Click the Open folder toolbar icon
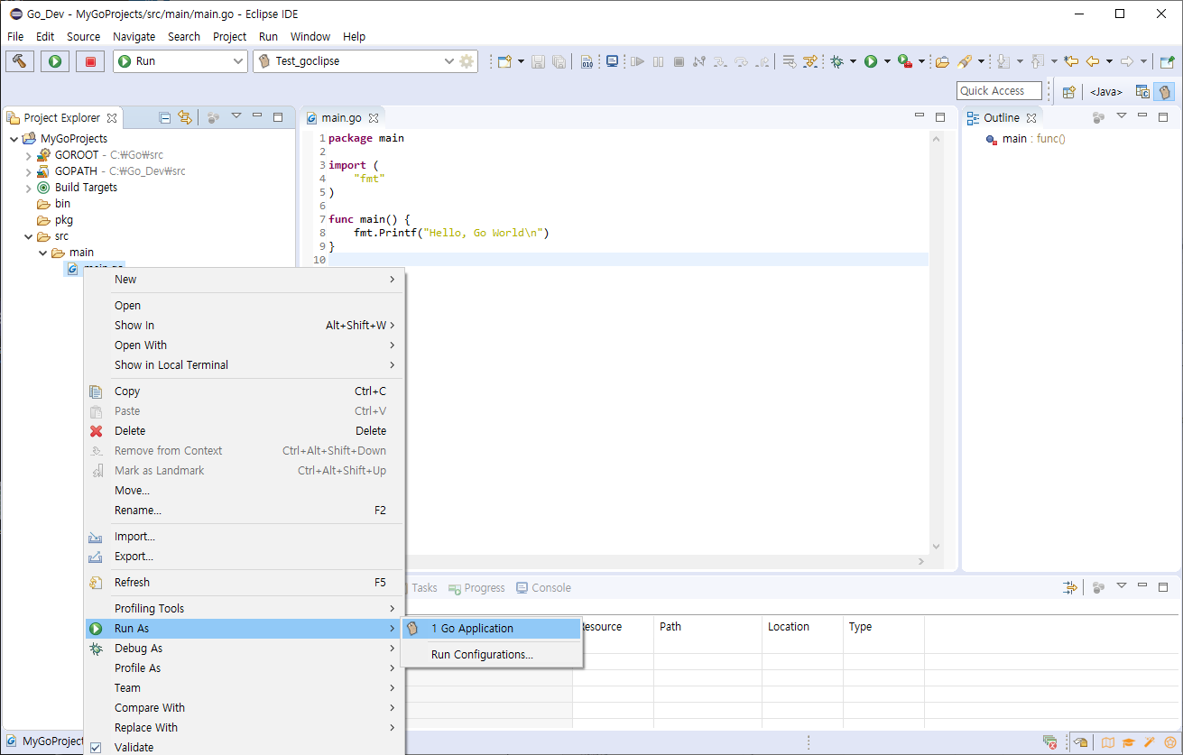 942,61
